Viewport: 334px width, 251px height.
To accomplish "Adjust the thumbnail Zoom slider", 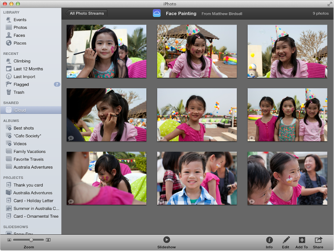I will pos(31,239).
